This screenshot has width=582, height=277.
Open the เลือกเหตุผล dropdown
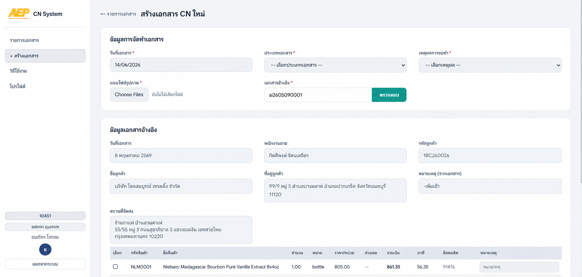(490, 65)
